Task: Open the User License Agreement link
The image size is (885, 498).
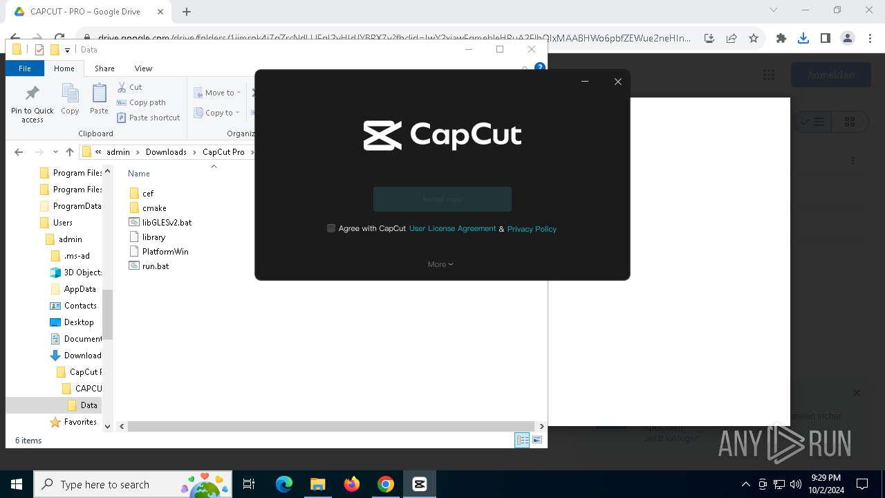Action: coord(452,228)
